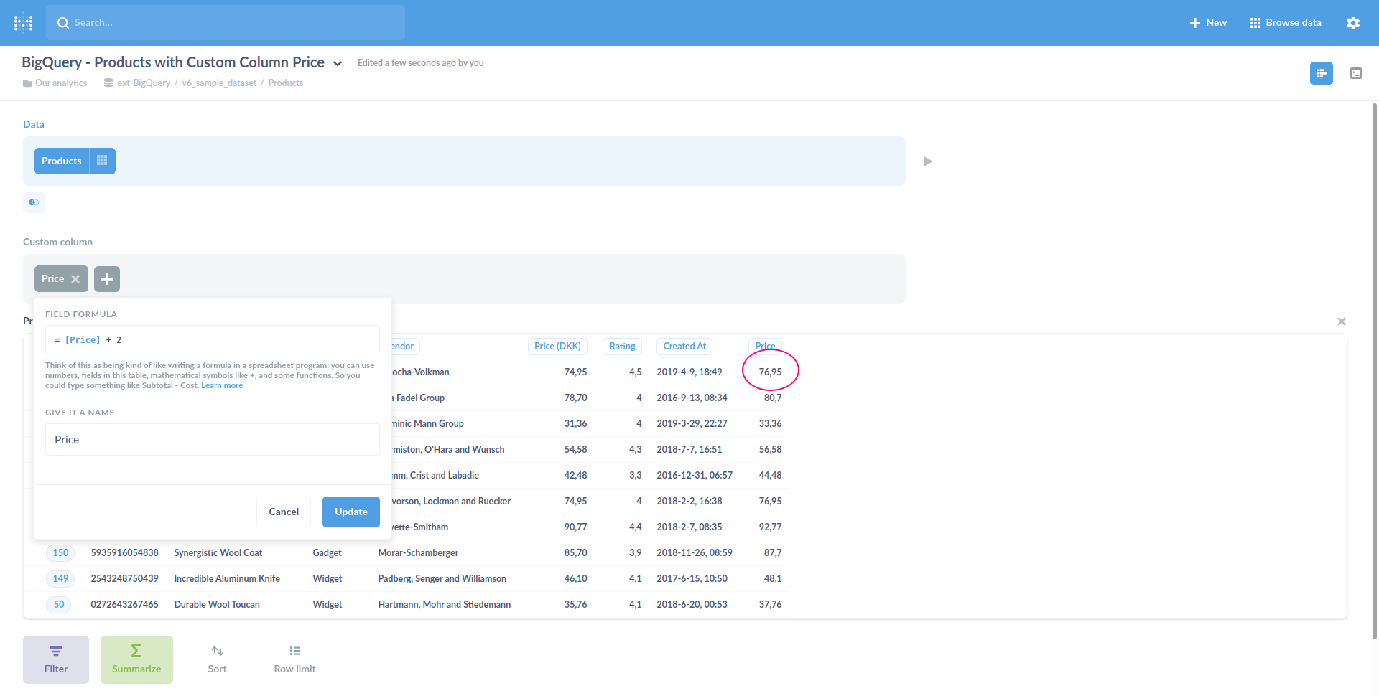Open the settings gear menu
The width and height of the screenshot is (1379, 696).
(x=1353, y=22)
